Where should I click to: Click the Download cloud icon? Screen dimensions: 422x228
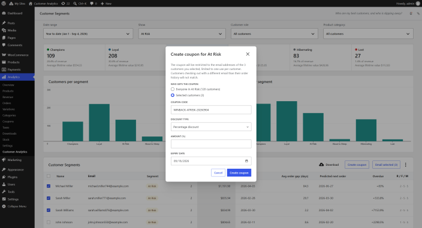(321, 165)
